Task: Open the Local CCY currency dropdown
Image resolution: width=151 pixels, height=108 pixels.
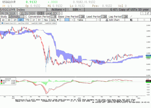Action: click(x=61, y=13)
